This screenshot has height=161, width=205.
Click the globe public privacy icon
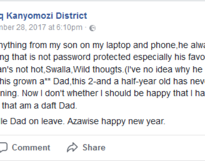[92, 28]
